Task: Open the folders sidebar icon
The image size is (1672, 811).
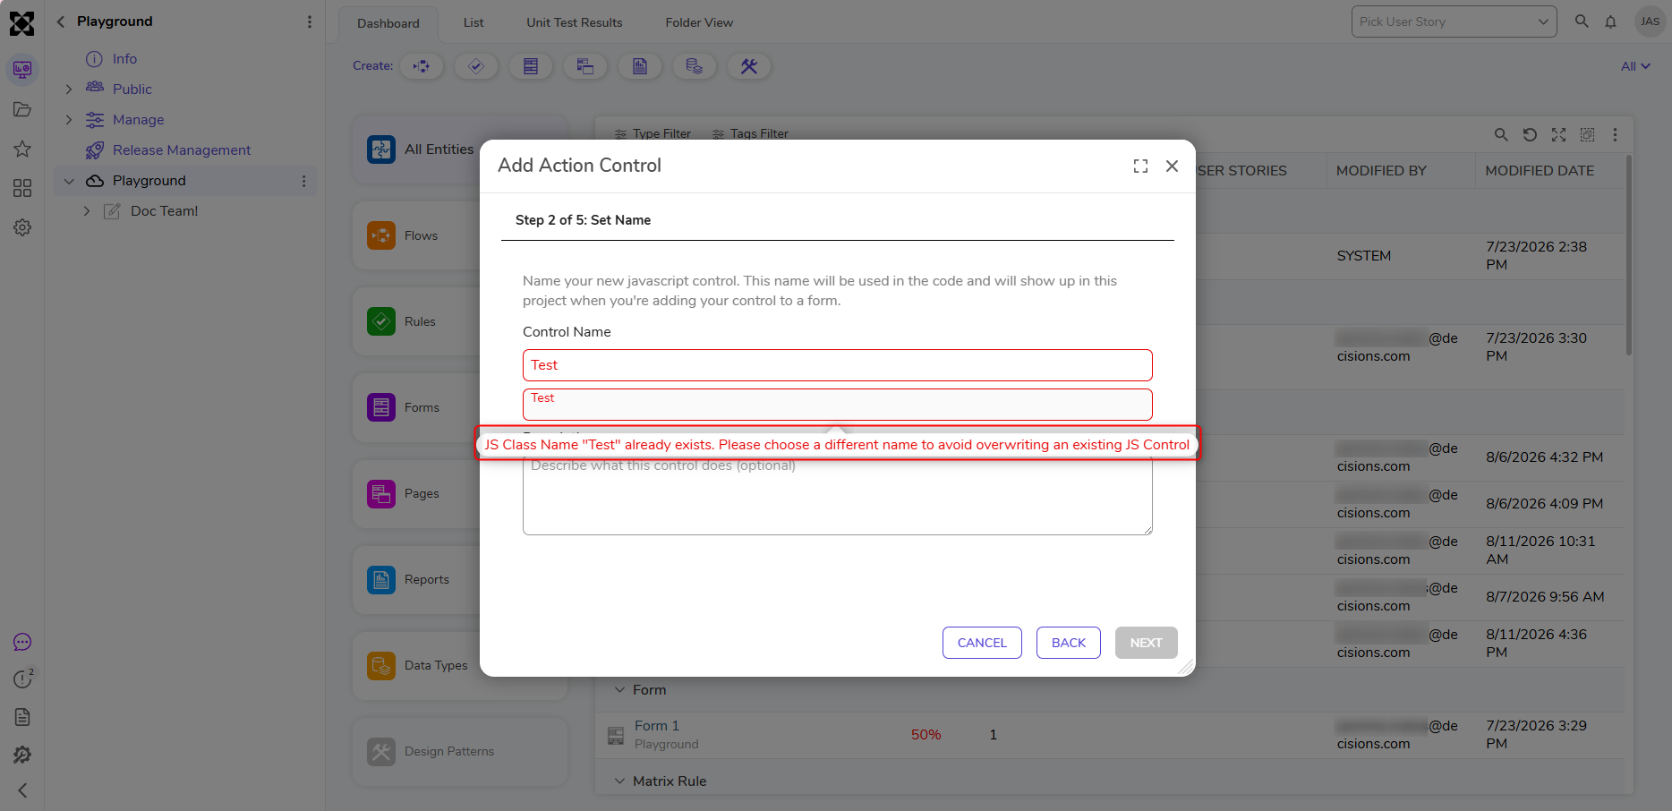Action: (x=22, y=109)
